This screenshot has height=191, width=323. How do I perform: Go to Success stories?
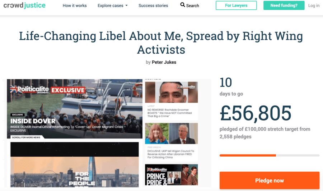(x=153, y=6)
